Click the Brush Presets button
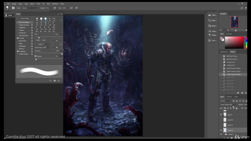The image size is (251, 141). tap(25, 18)
